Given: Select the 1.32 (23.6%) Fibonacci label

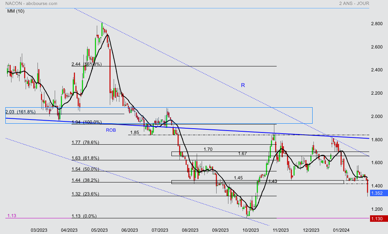Looking at the screenshot, I should pyautogui.click(x=85, y=194).
